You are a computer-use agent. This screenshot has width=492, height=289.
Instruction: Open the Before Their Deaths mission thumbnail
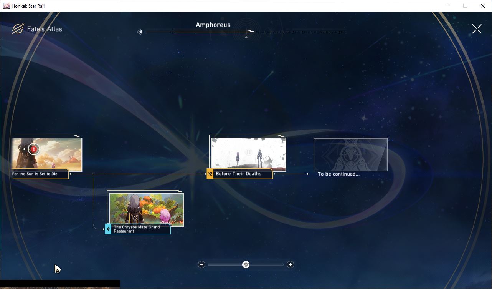[x=248, y=153]
